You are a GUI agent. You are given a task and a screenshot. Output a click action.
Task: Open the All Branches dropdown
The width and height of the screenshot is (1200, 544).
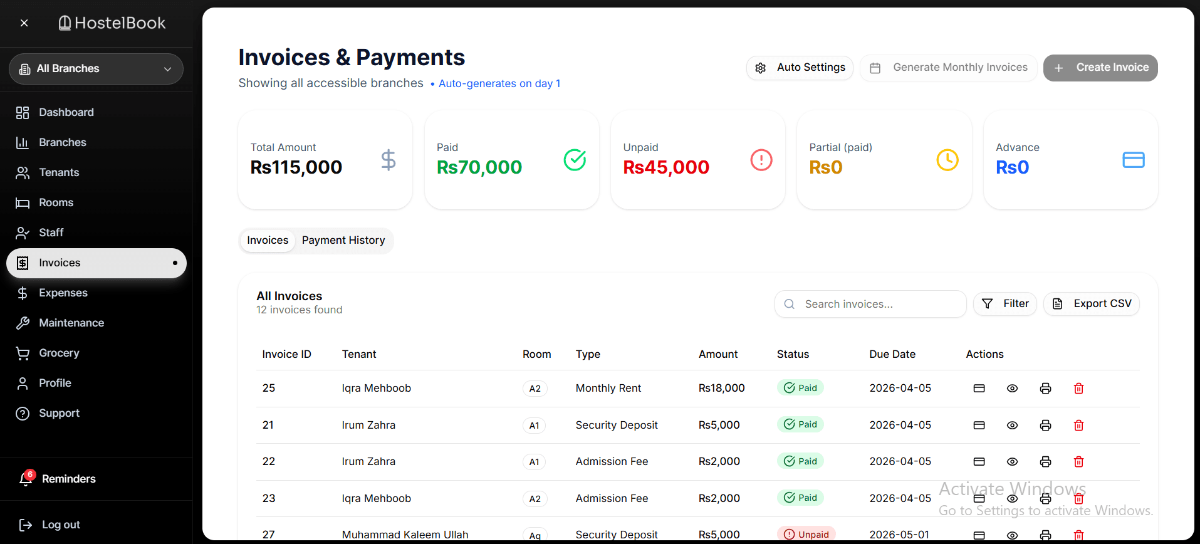[x=96, y=69]
